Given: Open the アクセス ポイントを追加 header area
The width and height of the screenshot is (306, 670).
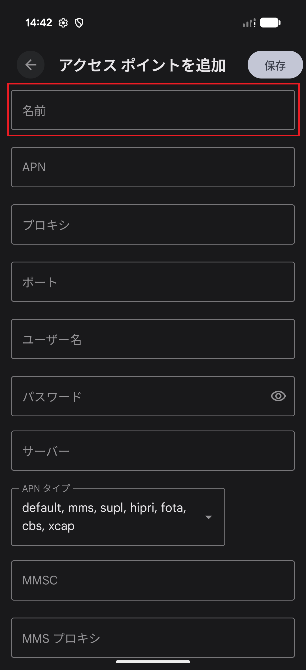Looking at the screenshot, I should [143, 65].
